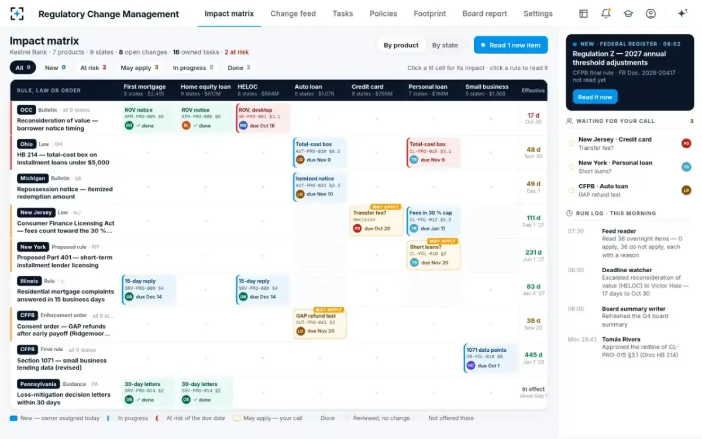Tick circle next to CFPB Auto loan
Image resolution: width=702 pixels, height=439 pixels.
click(571, 190)
